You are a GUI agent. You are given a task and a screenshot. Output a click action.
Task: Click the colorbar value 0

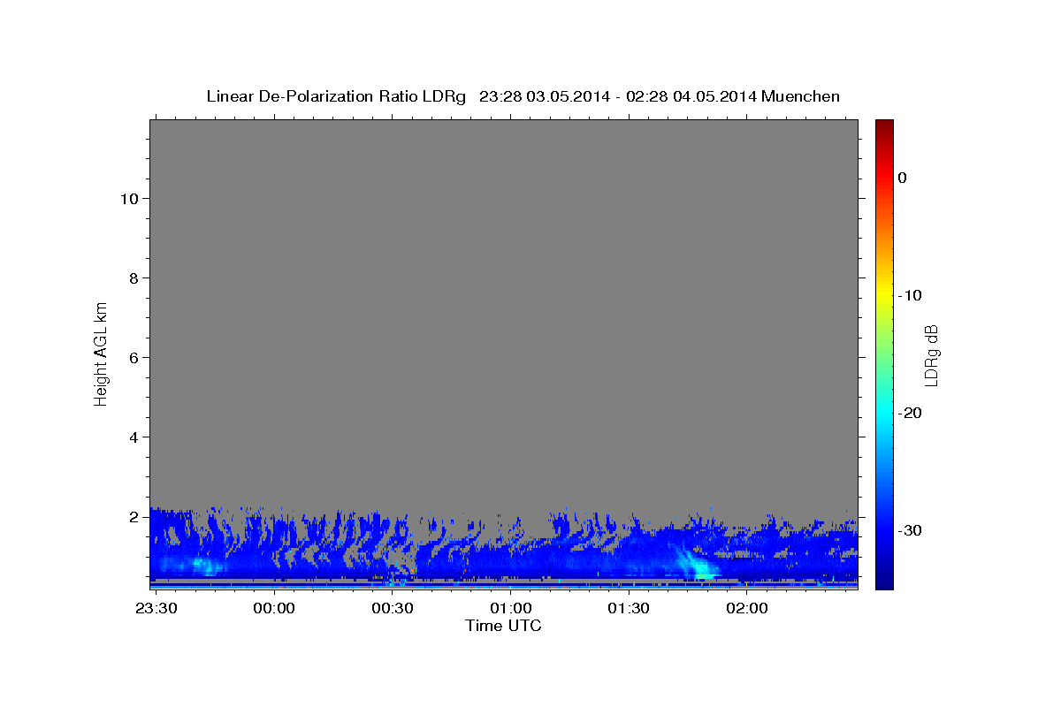[x=902, y=178]
